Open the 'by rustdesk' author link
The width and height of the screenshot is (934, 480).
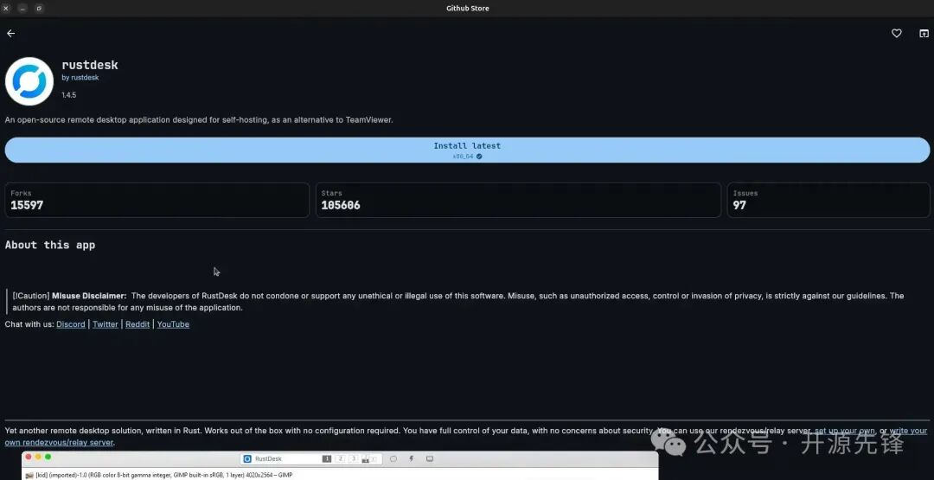80,78
